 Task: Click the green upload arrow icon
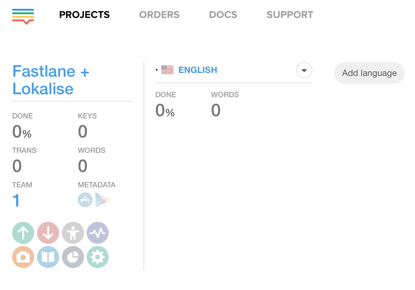23,233
